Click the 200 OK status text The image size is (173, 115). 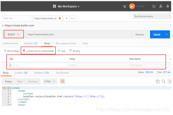(x=149, y=72)
